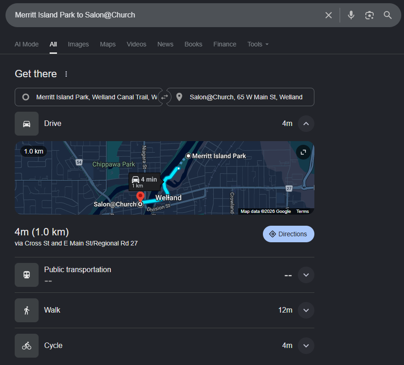The height and width of the screenshot is (365, 404).
Task: Open search by image camera icon
Action: pos(369,15)
